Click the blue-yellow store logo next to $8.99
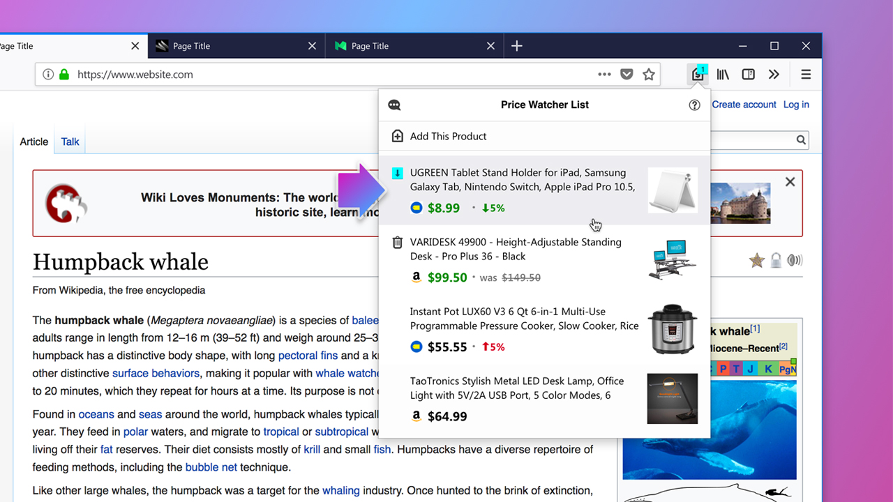Image resolution: width=893 pixels, height=502 pixels. [x=417, y=208]
